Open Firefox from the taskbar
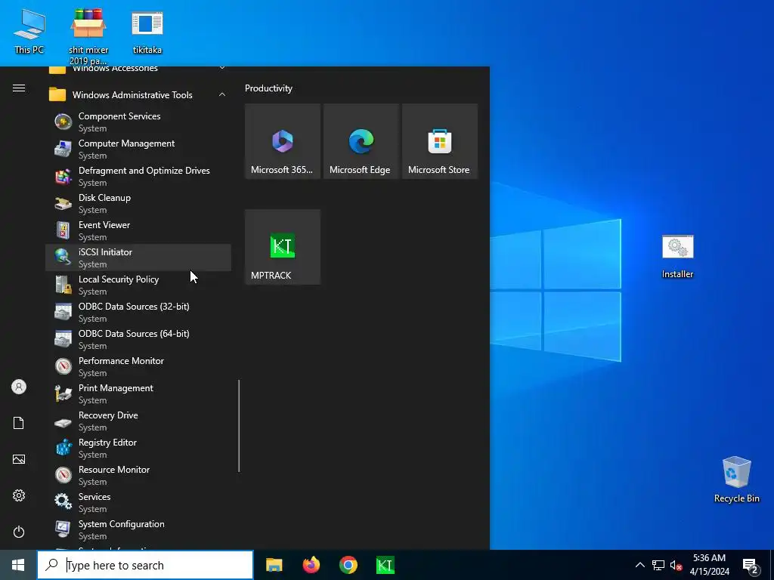 click(x=311, y=565)
